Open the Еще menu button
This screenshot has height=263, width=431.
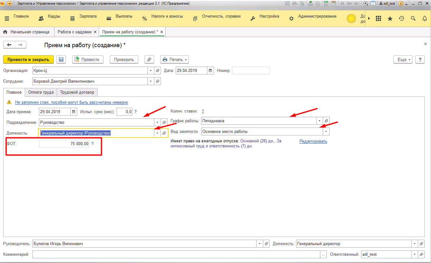(x=402, y=60)
